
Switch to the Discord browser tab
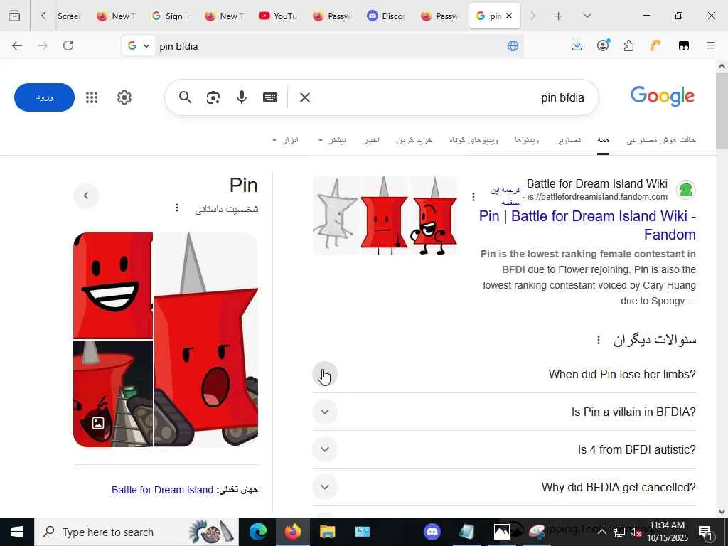386,16
